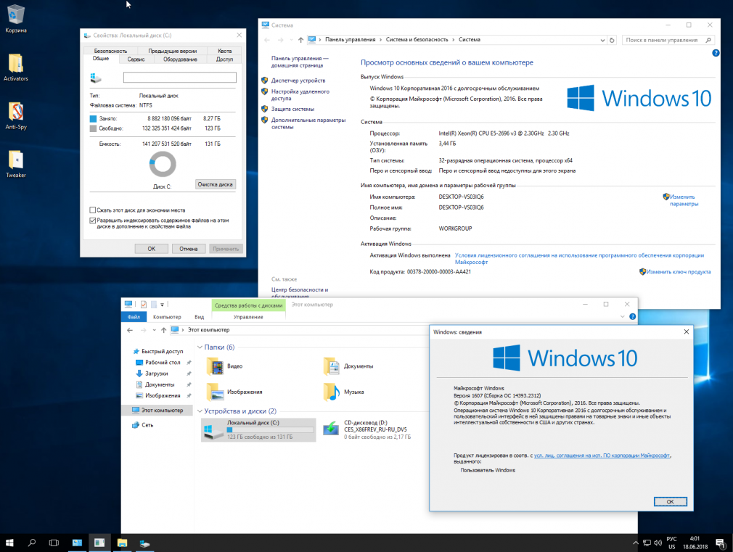Click OK in the About Windows dialog
Screen dimensions: 733x552
pos(671,501)
